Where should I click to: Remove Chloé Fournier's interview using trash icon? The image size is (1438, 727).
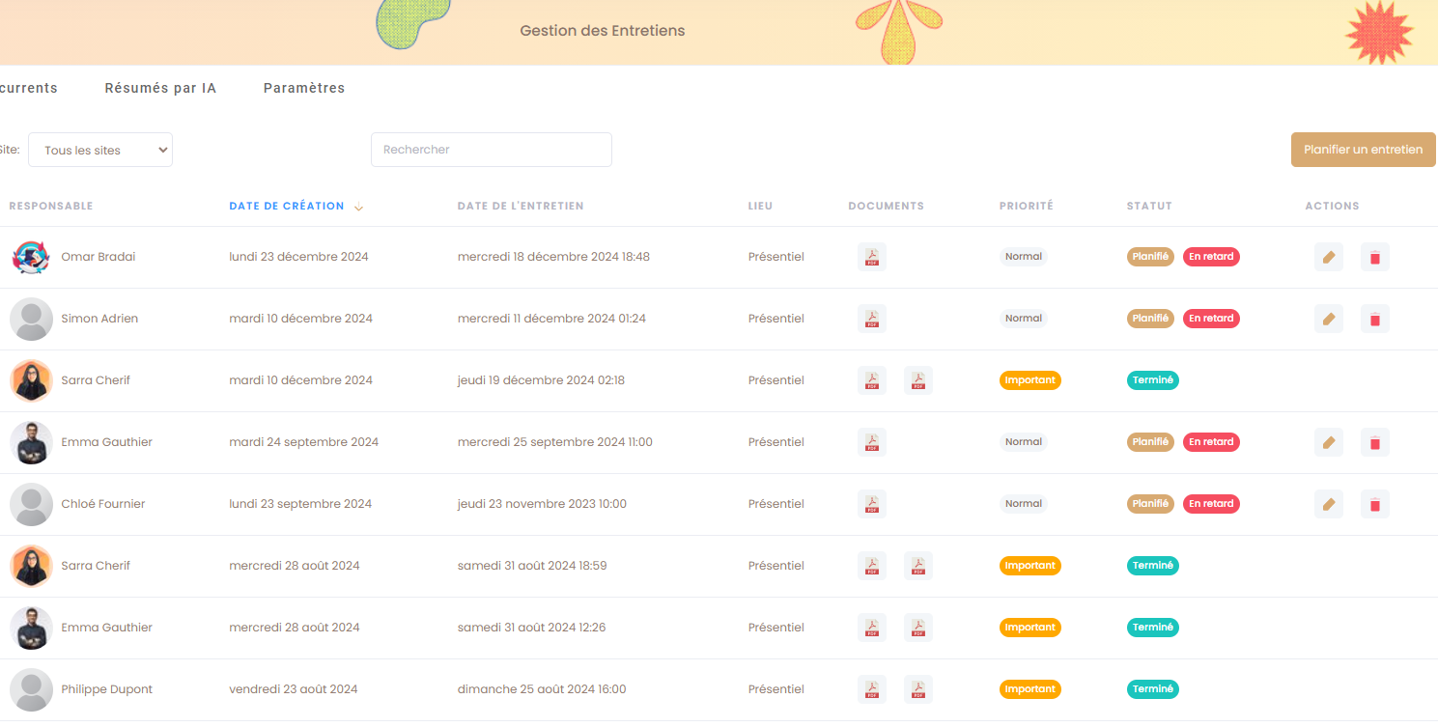pos(1374,504)
